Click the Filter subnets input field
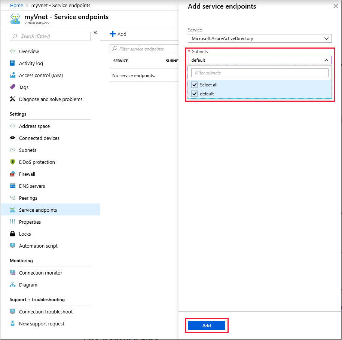Viewport: 342px width, 340px height. [260, 73]
